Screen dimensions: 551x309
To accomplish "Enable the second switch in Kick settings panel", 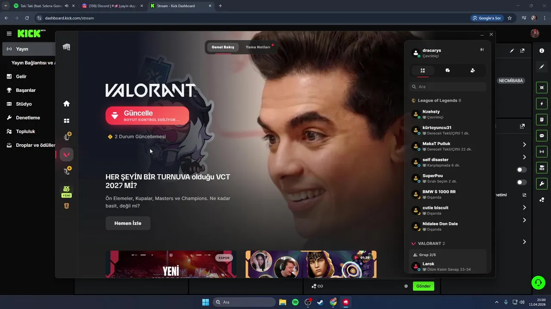I will (521, 182).
